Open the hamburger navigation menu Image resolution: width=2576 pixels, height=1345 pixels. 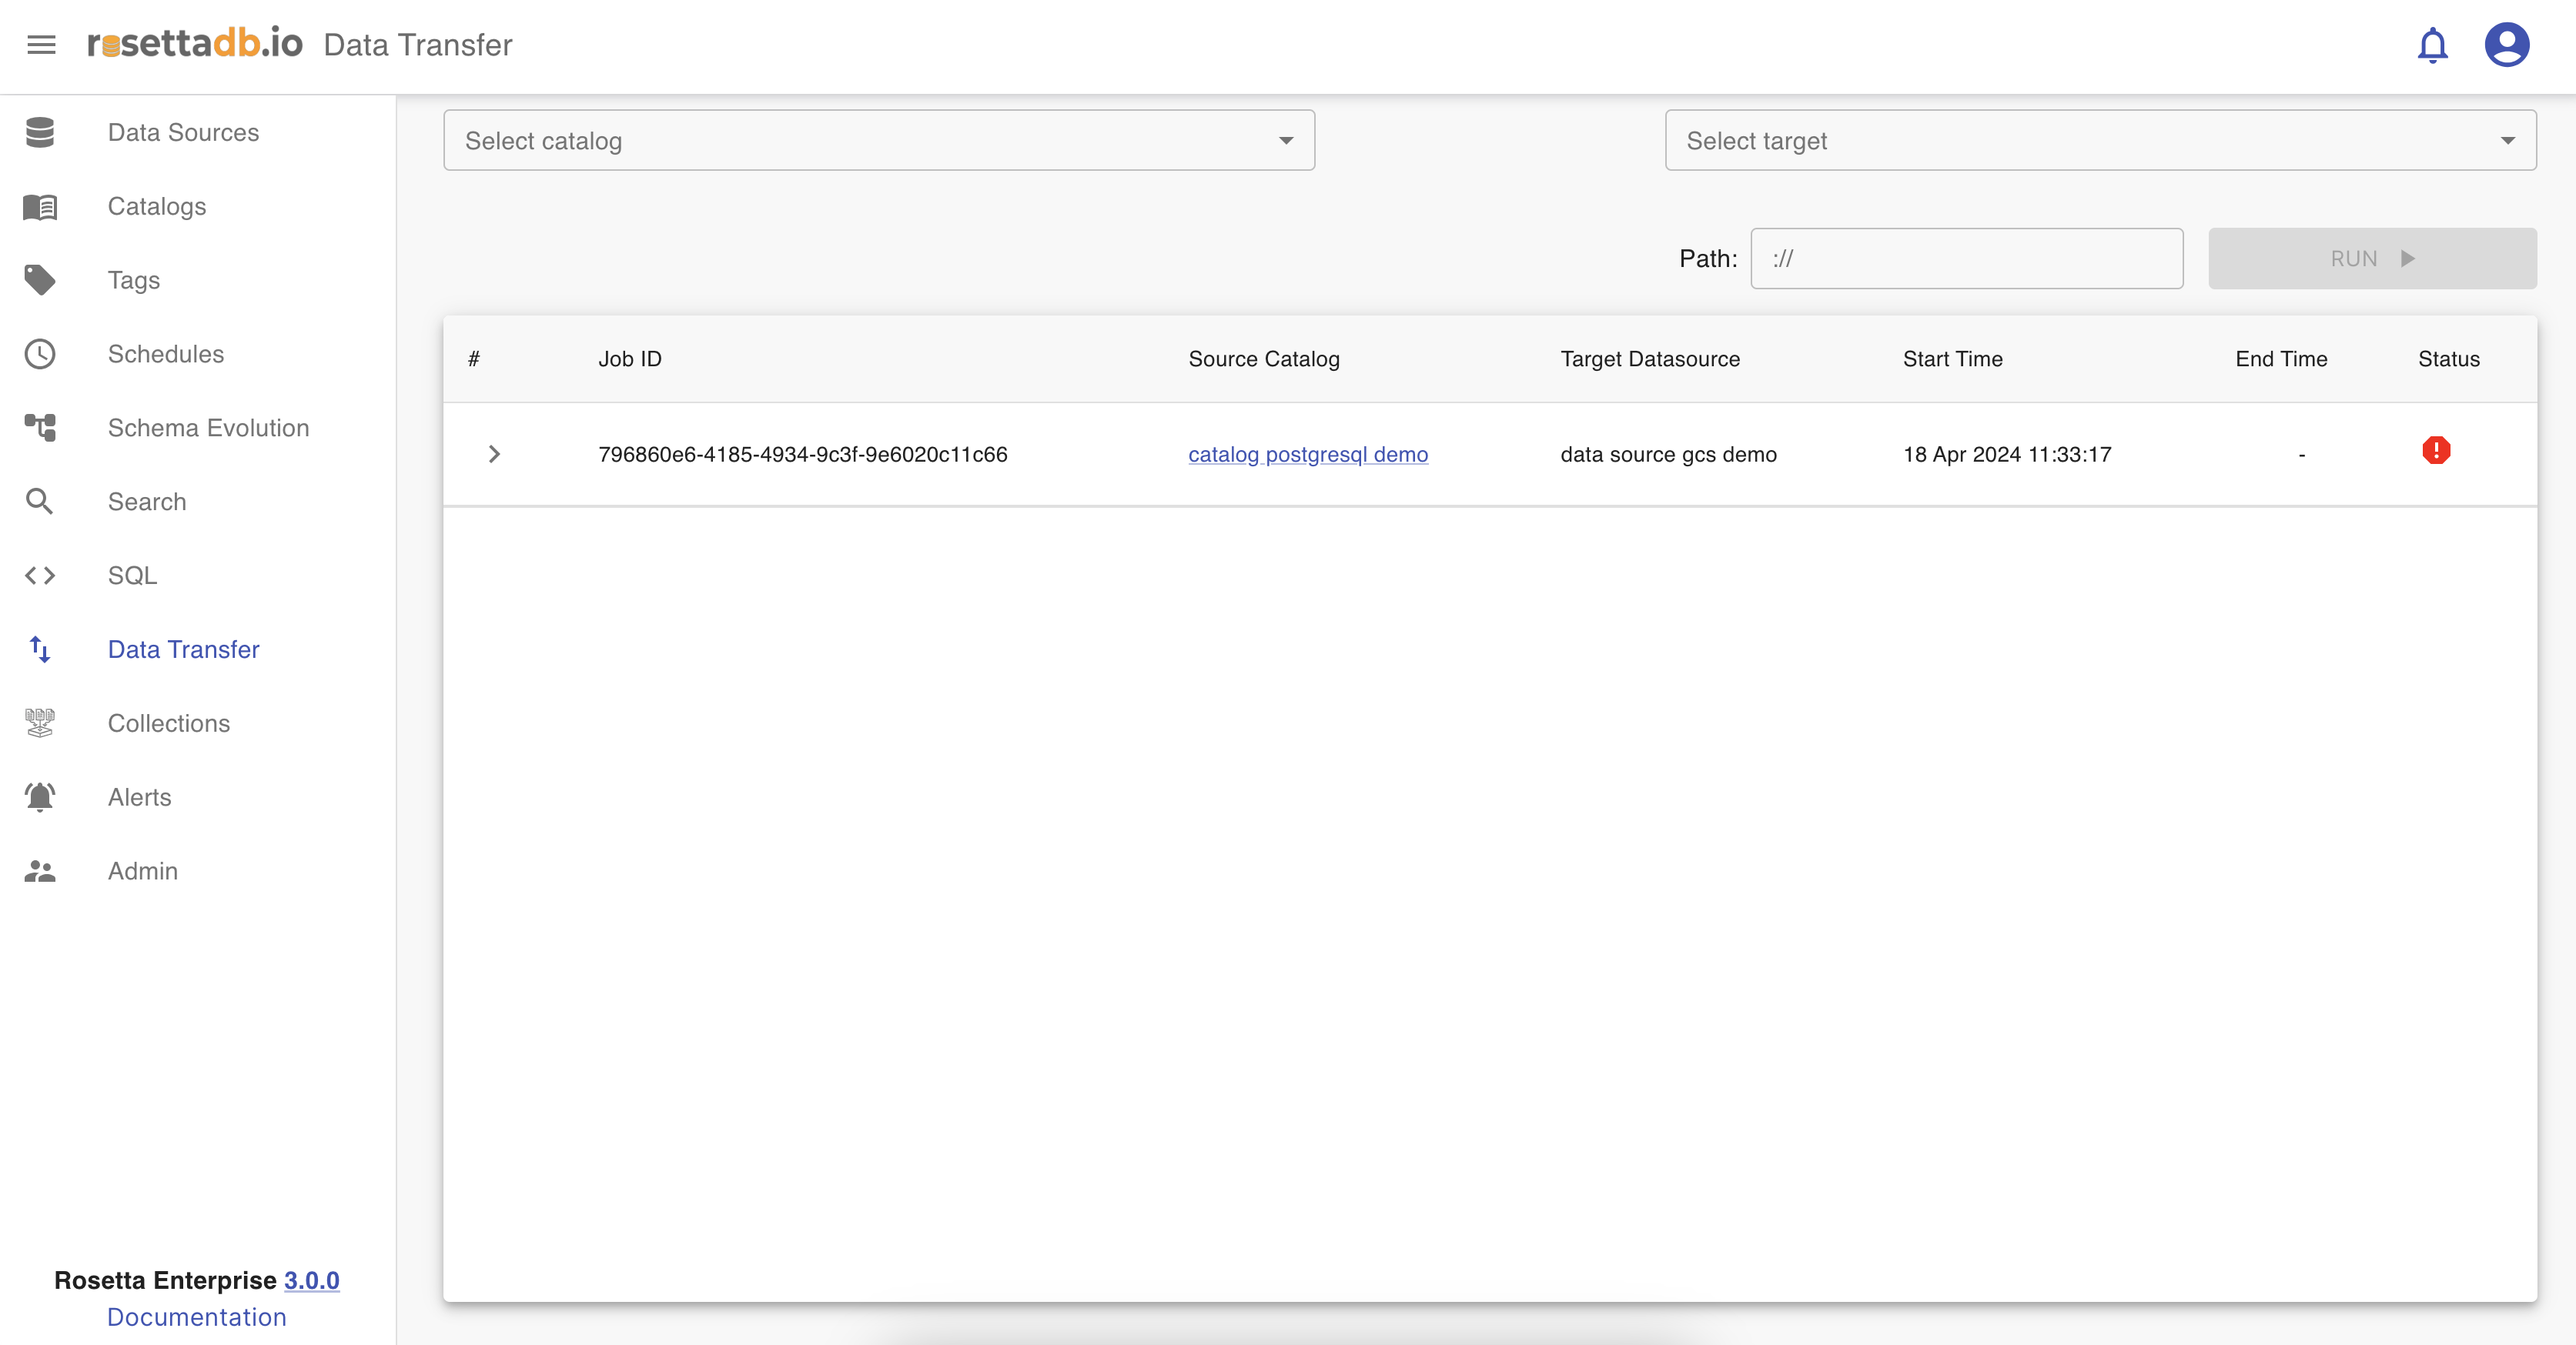tap(41, 45)
